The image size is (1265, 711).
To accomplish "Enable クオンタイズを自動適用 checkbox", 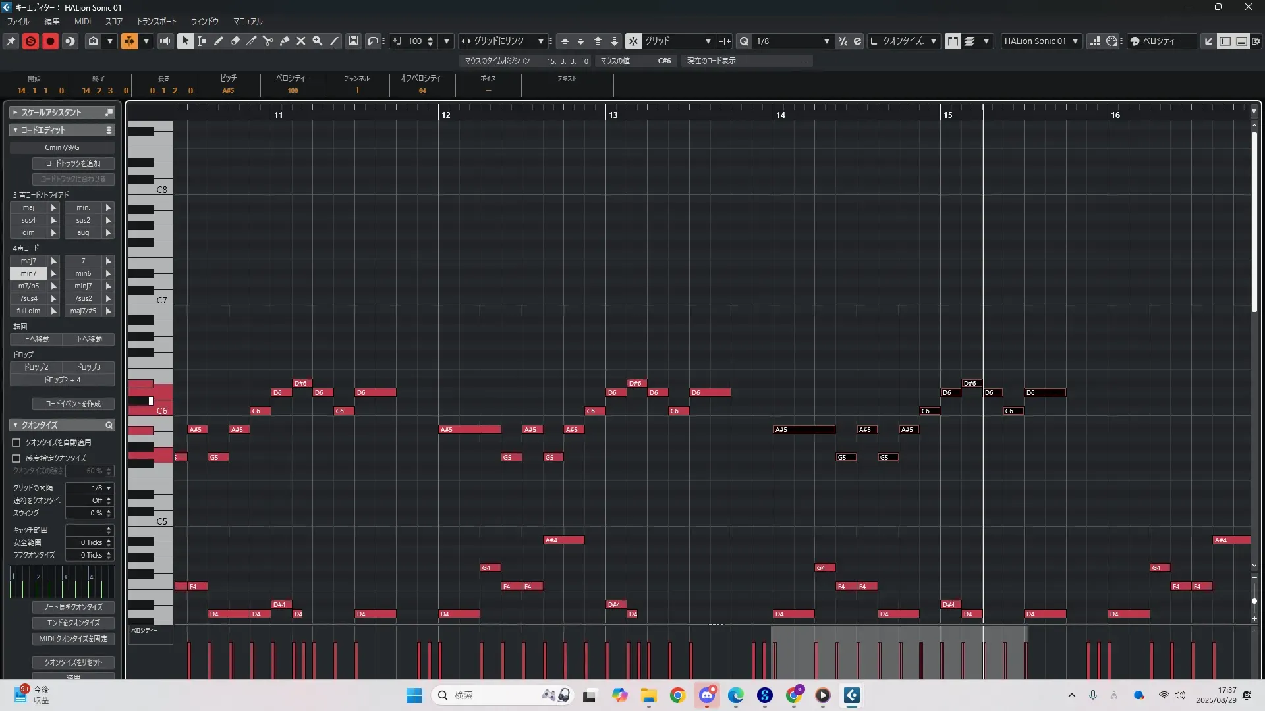I will click(x=16, y=443).
